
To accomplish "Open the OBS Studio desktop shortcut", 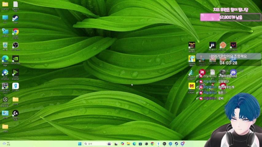I will click(x=15, y=45).
